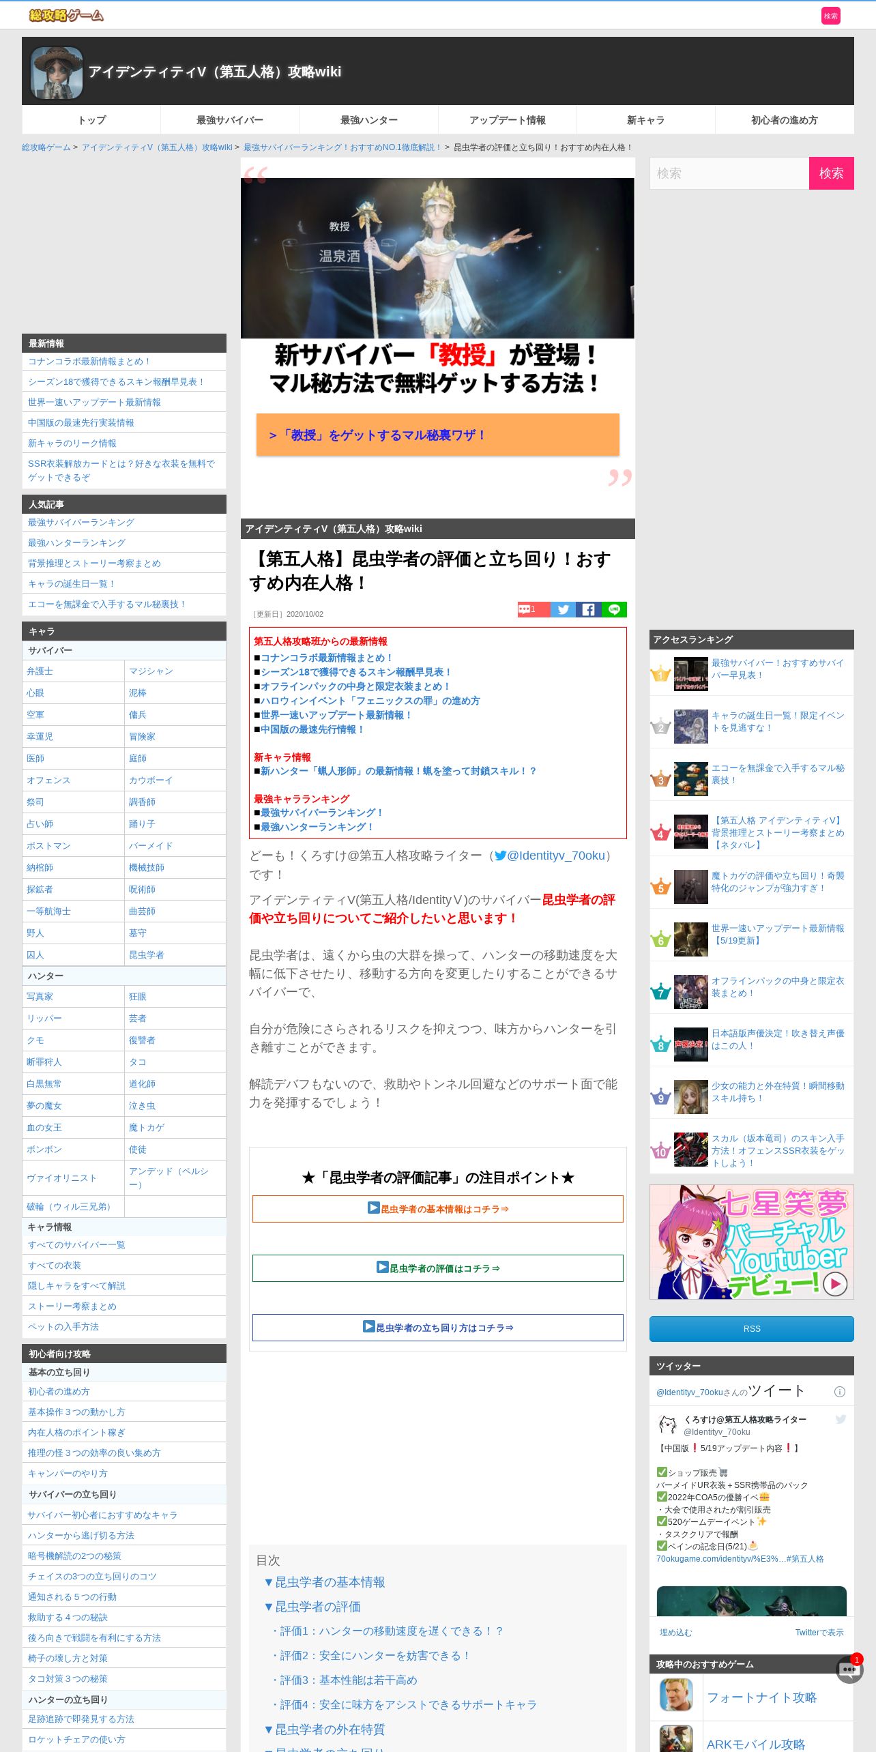Screen dimensions: 876x1752
Task: Click rank 8 声優決定 thumbnail
Action: tap(690, 1045)
